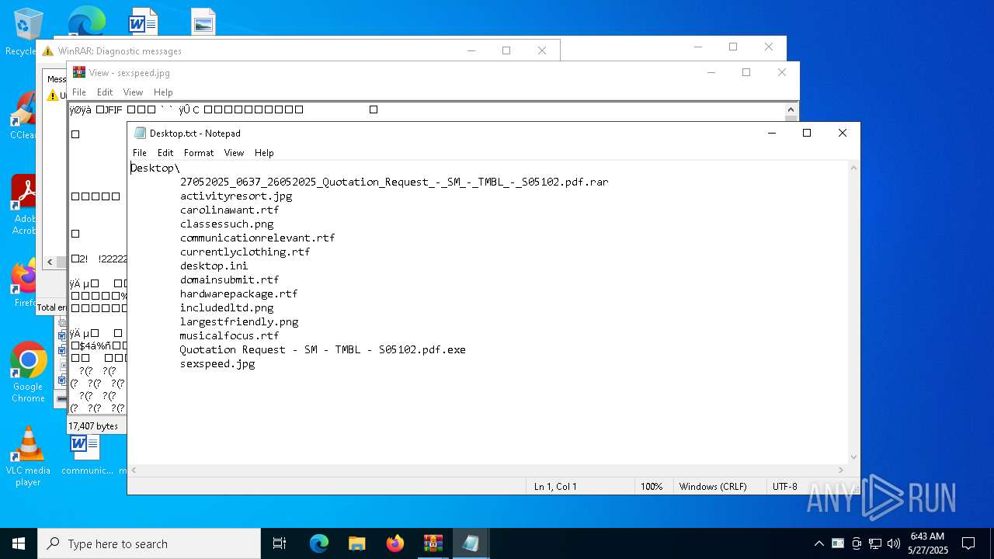Show hidden system tray icons
This screenshot has width=994, height=559.
818,543
